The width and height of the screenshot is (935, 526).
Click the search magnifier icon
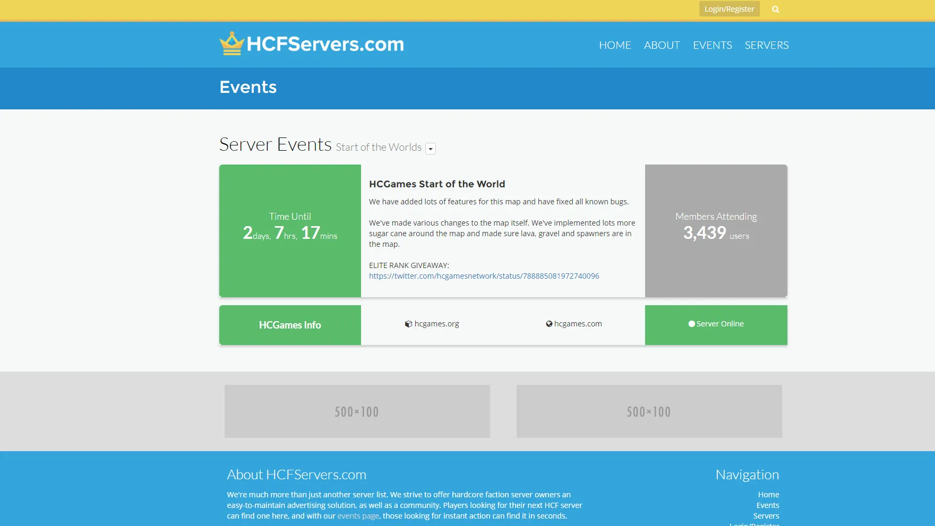click(x=776, y=9)
